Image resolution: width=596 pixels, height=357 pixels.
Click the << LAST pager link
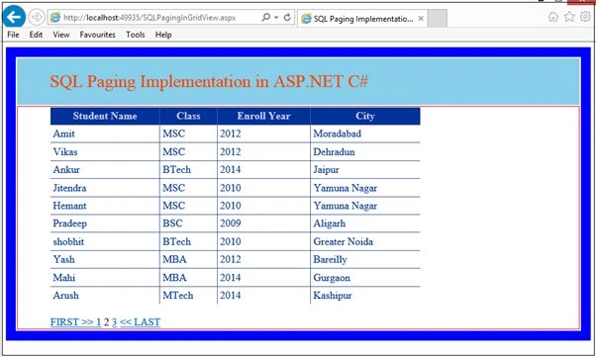pyautogui.click(x=140, y=322)
